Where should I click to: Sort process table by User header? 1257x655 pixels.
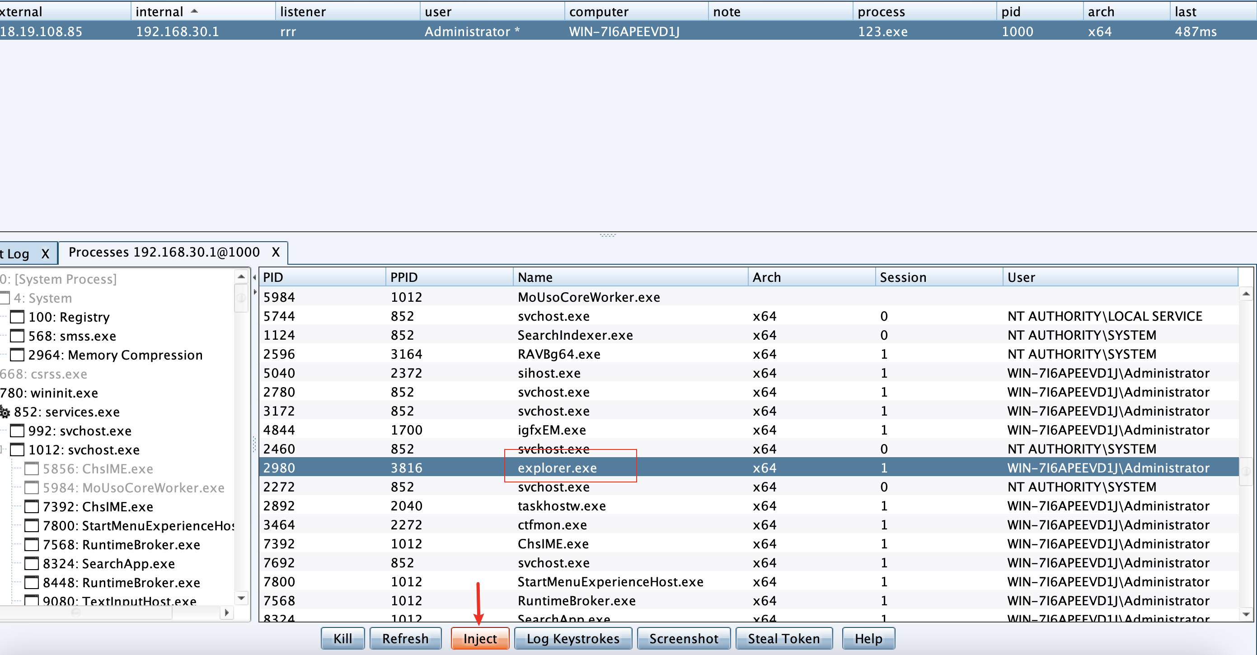point(1121,277)
